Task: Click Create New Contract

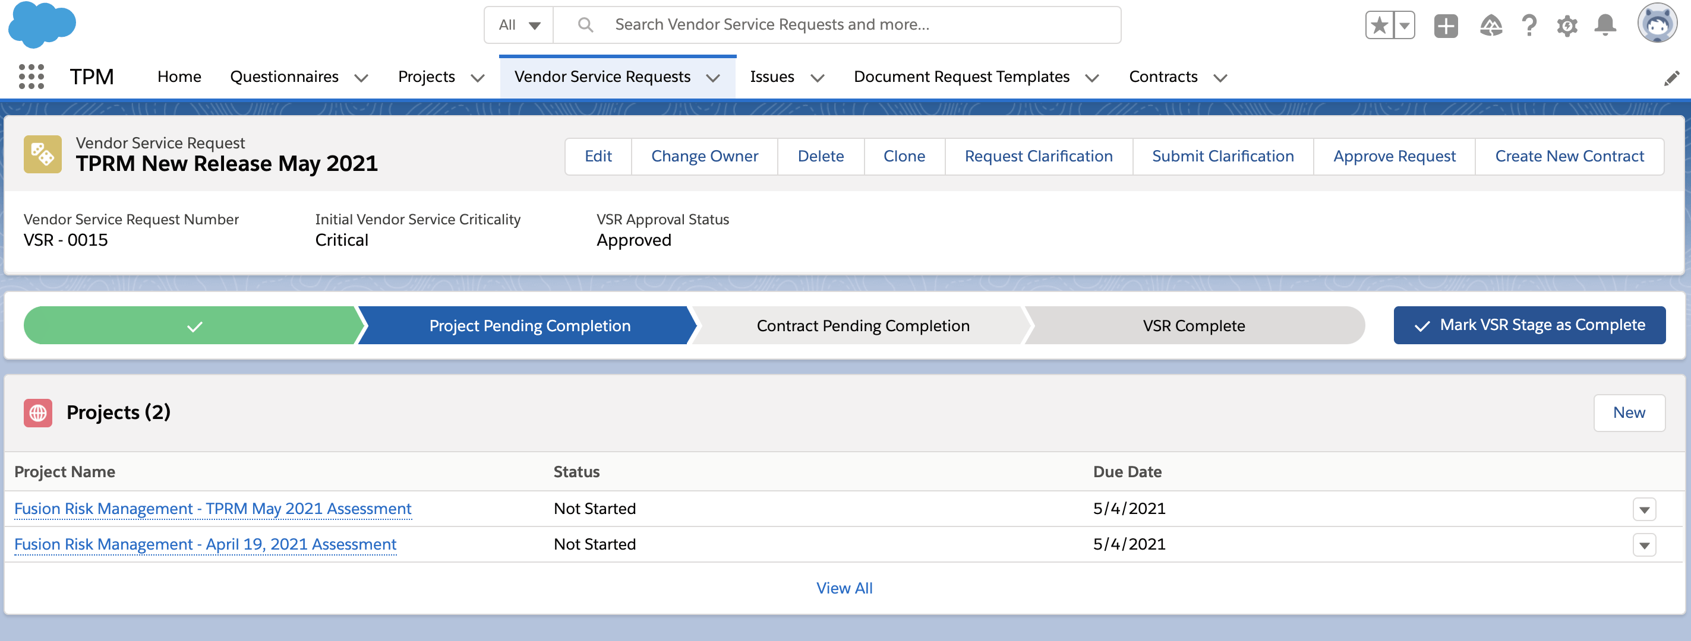Action: coord(1570,156)
